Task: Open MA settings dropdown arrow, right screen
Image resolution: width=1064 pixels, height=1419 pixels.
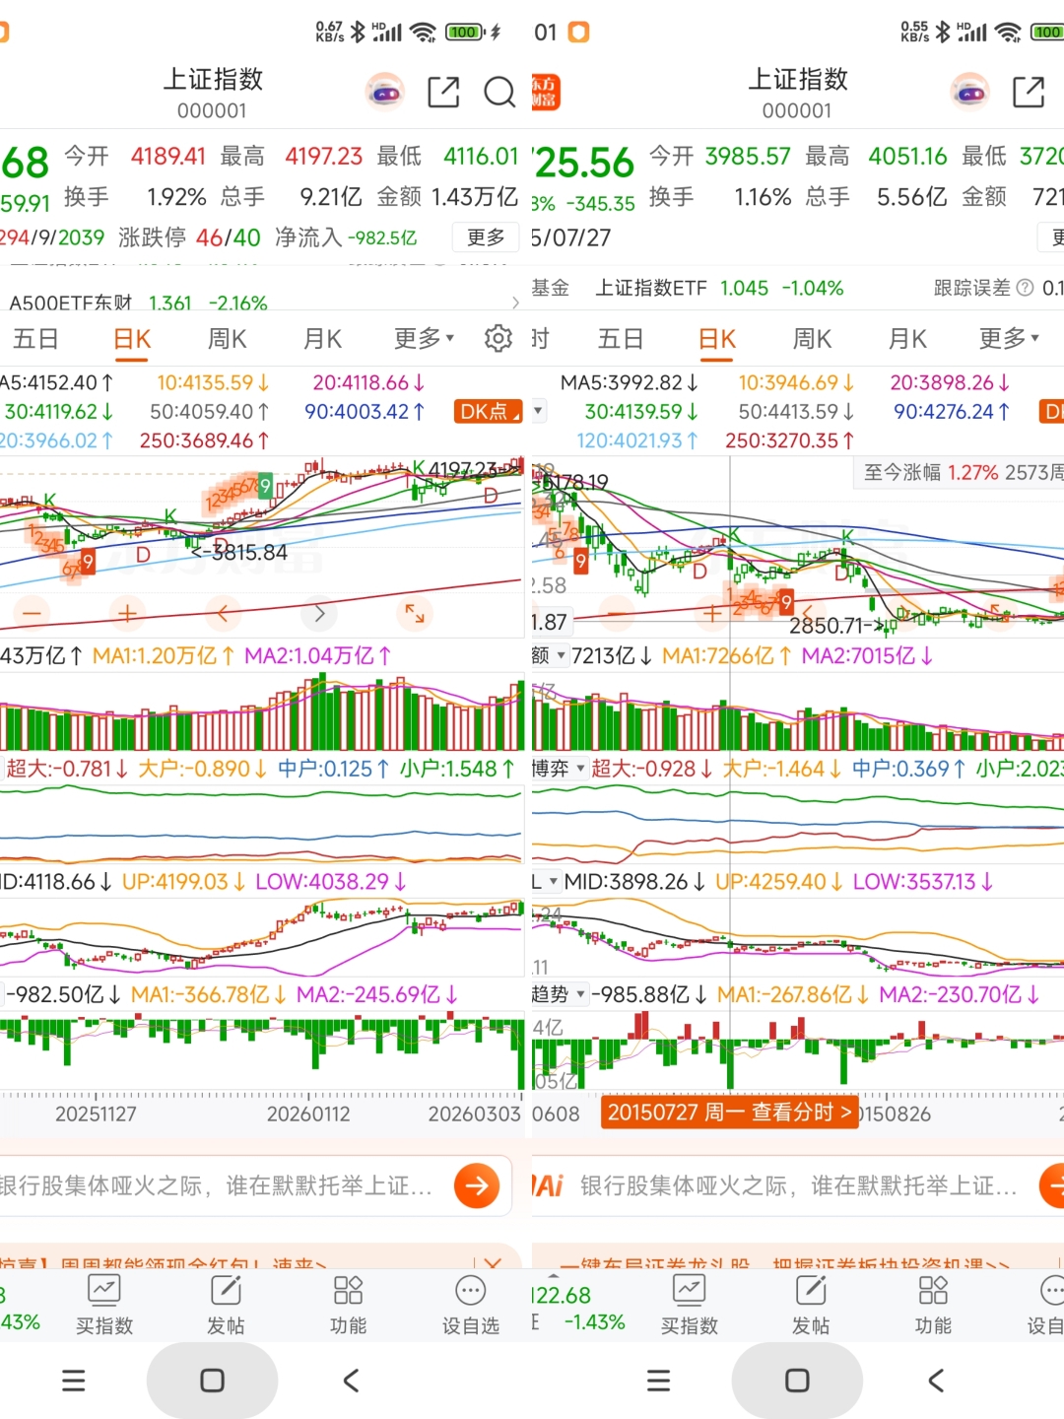Action: pyautogui.click(x=539, y=410)
